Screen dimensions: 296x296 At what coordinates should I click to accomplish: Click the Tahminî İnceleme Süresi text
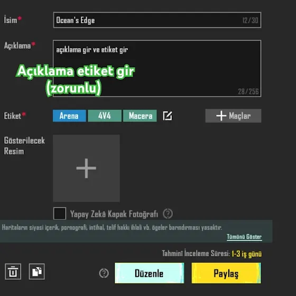[x=196, y=254]
